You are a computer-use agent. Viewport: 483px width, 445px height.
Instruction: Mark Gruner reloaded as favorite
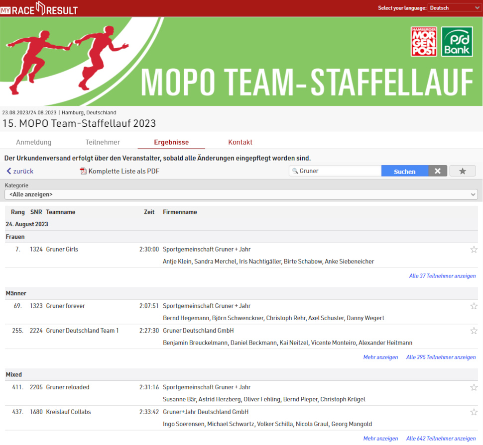(474, 387)
